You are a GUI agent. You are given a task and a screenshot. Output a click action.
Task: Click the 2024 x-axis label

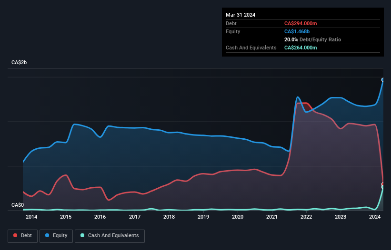pyautogui.click(x=375, y=217)
